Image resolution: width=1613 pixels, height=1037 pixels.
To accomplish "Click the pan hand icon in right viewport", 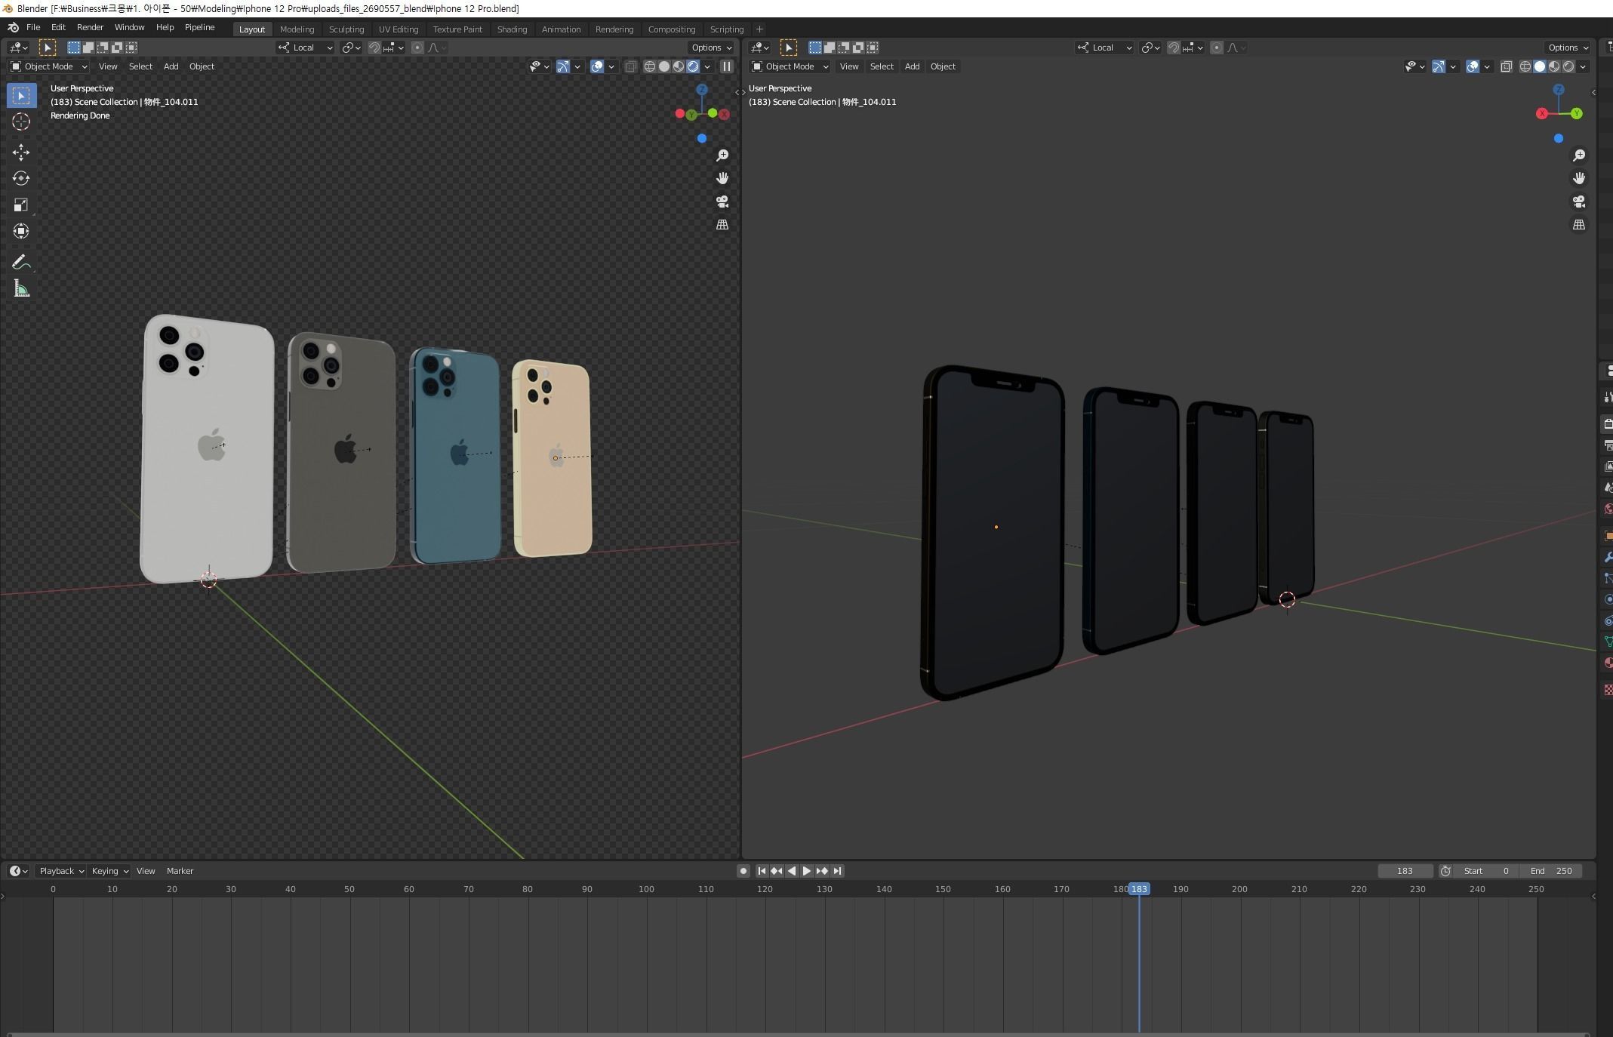I will (1579, 178).
